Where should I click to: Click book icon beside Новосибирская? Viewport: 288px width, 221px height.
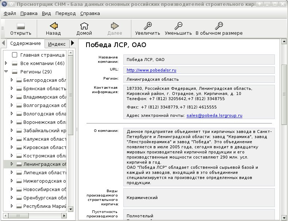(x=19, y=189)
